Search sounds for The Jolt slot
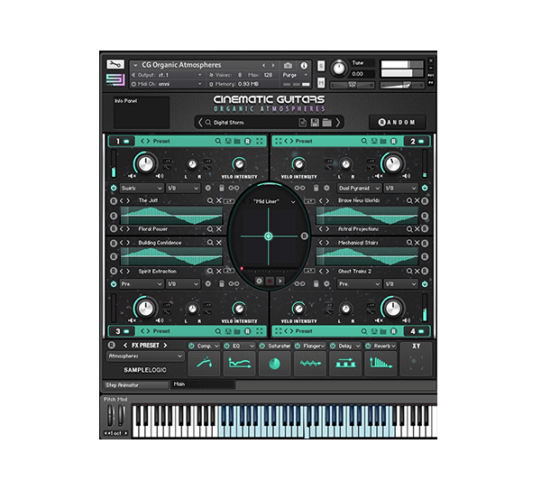 click(209, 200)
